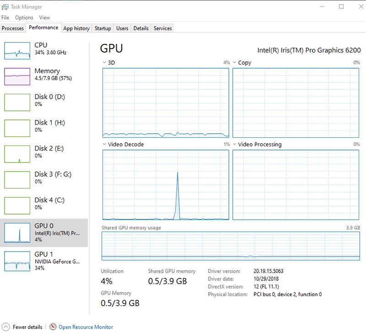Expand the Video Processing engine dropdown
This screenshot has width=366, height=334.
click(234, 145)
